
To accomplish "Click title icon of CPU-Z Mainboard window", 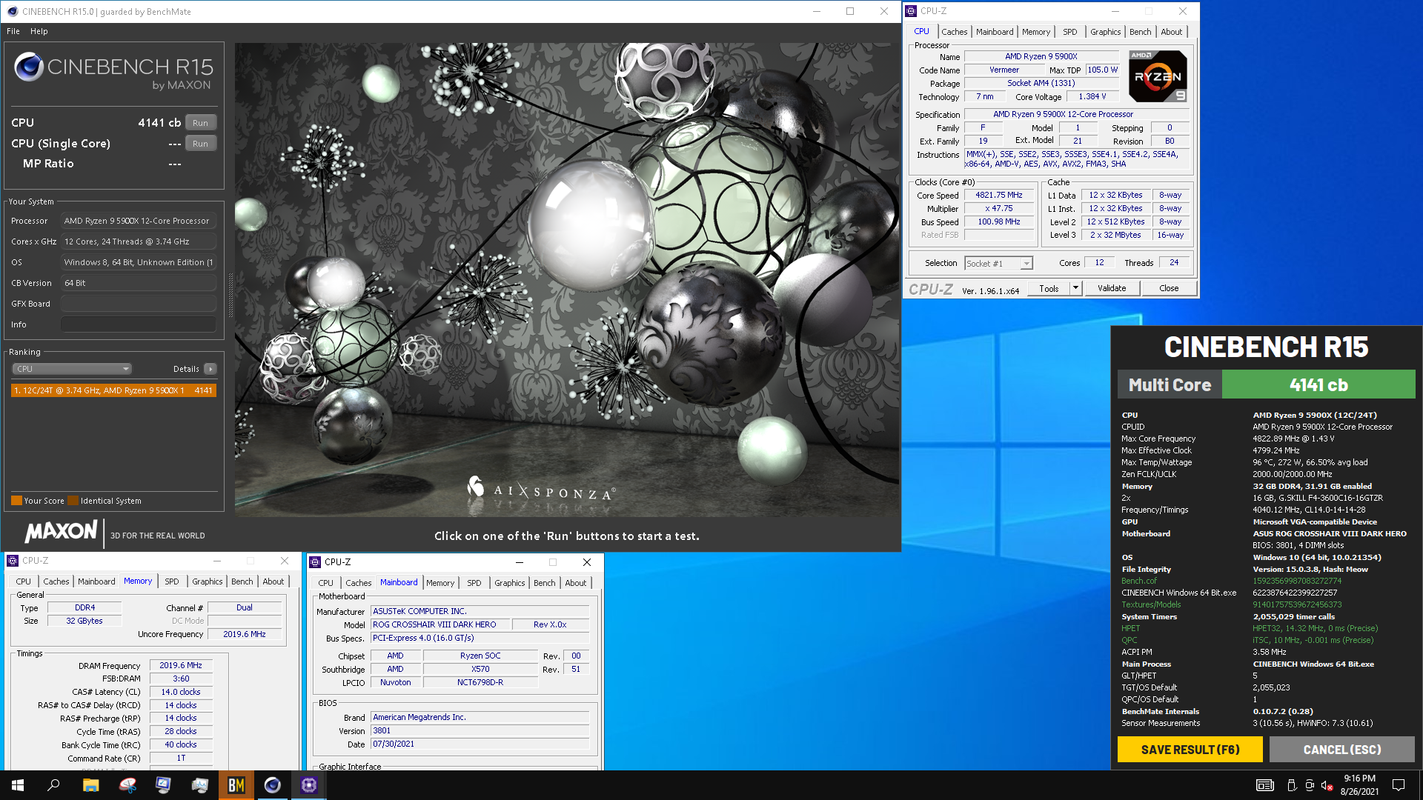I will (x=314, y=562).
